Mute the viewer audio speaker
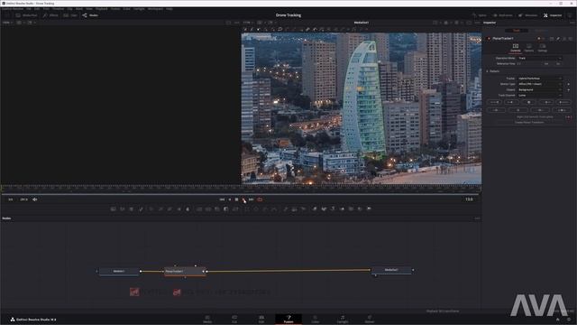The height and width of the screenshot is (325, 577). pyautogui.click(x=35, y=200)
